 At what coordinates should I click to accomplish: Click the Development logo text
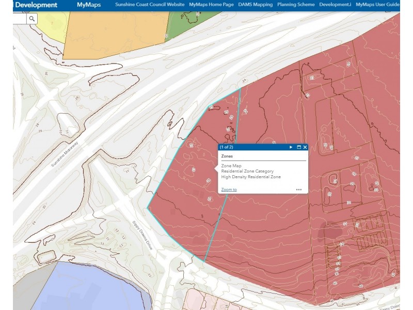click(x=36, y=5)
